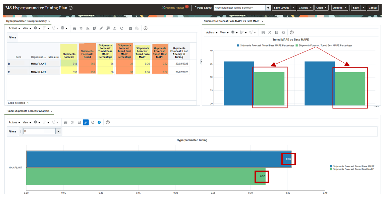The height and width of the screenshot is (199, 386).
Task: Select Shipments Forecast cell with value 348
Action: click(x=69, y=64)
